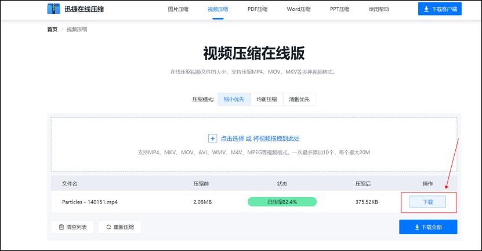Click the trash icon for 清空列表
Screen dimensions: 482x251
tap(61, 227)
